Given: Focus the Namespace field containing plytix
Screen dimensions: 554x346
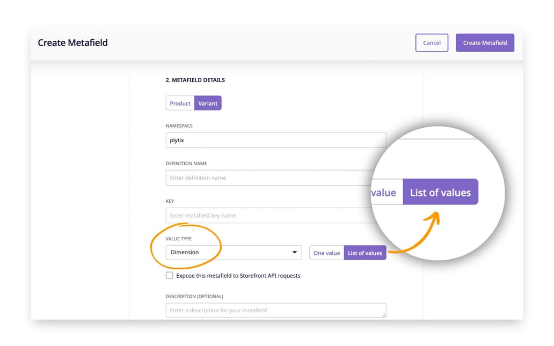Looking at the screenshot, I should coord(275,140).
